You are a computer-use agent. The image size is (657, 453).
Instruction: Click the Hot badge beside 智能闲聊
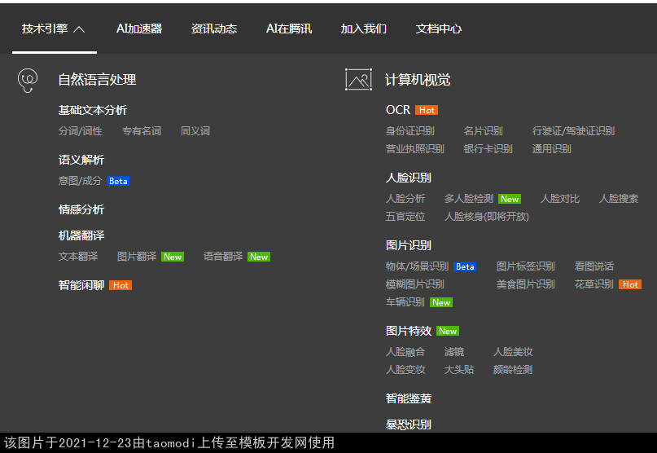[120, 285]
